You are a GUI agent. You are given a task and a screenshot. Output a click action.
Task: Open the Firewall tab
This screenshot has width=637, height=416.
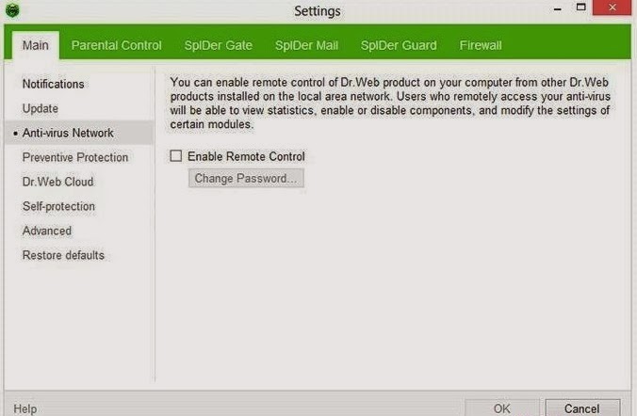[x=481, y=45]
